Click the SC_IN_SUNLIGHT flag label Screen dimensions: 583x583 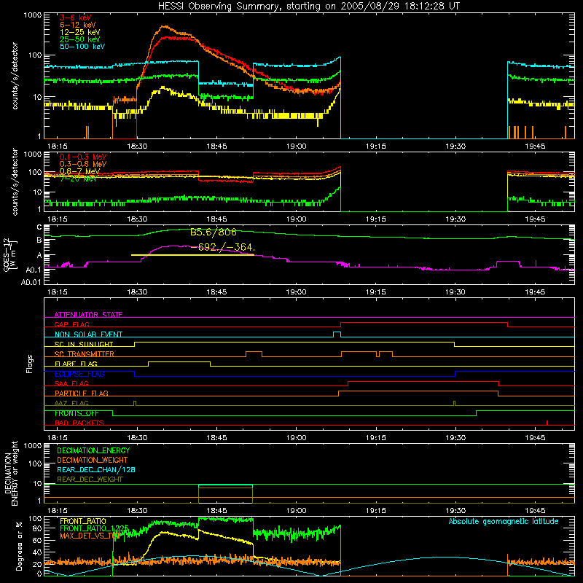[84, 344]
